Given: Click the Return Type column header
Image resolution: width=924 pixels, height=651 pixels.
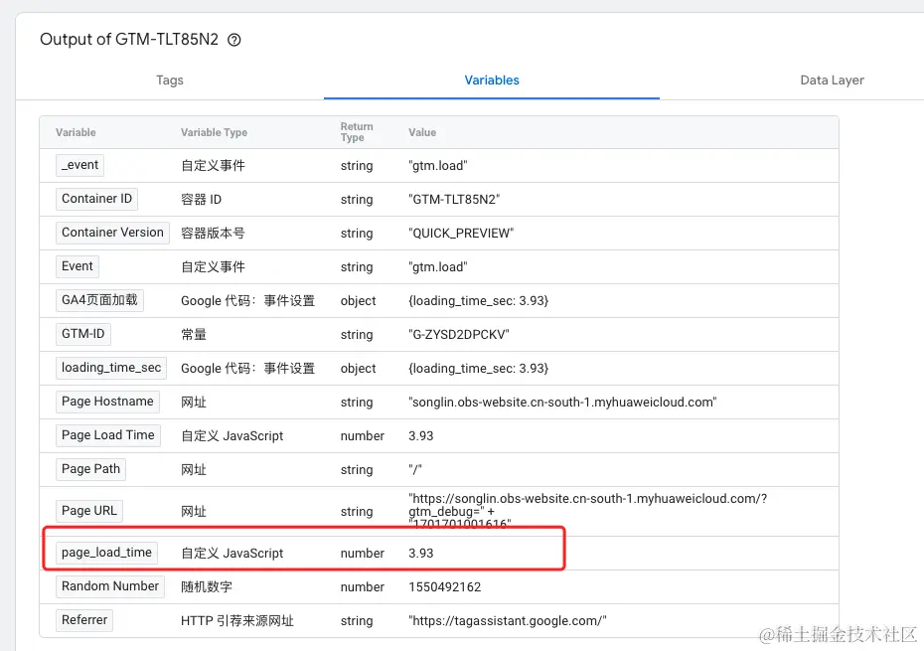Looking at the screenshot, I should click(x=357, y=132).
